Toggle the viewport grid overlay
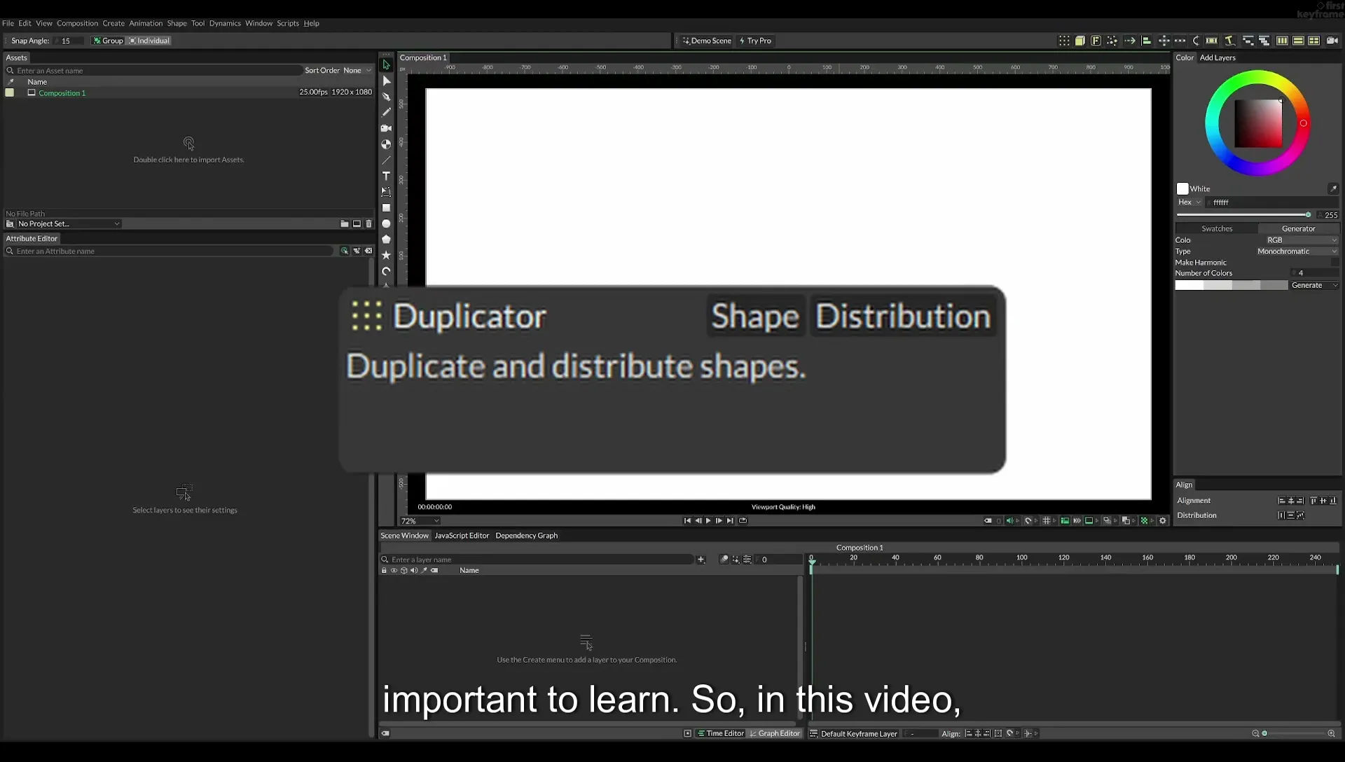The width and height of the screenshot is (1345, 762). pyautogui.click(x=1047, y=521)
